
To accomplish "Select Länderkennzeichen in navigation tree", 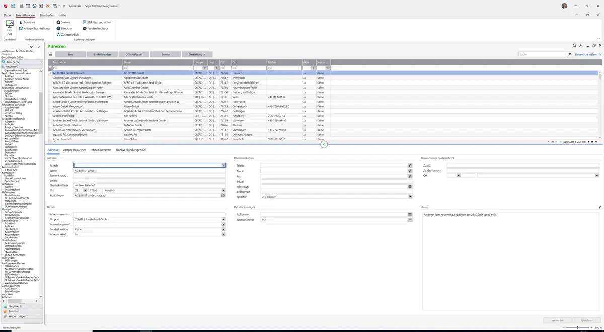I will click(15, 178).
